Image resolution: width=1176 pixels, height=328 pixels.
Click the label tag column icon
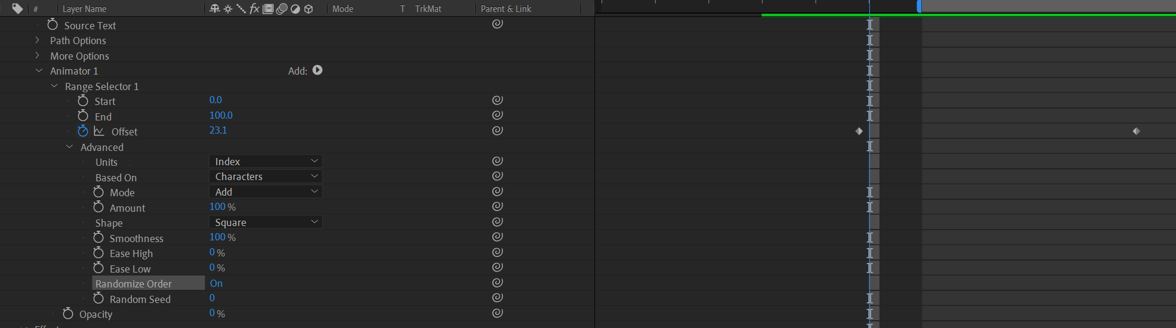(17, 8)
